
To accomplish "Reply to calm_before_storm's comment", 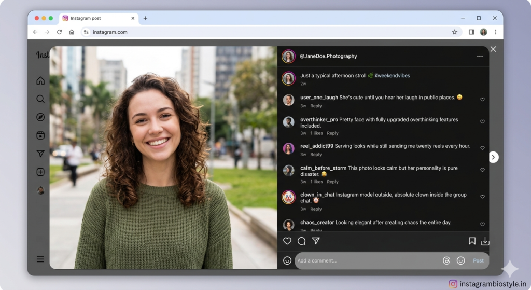I will [332, 182].
